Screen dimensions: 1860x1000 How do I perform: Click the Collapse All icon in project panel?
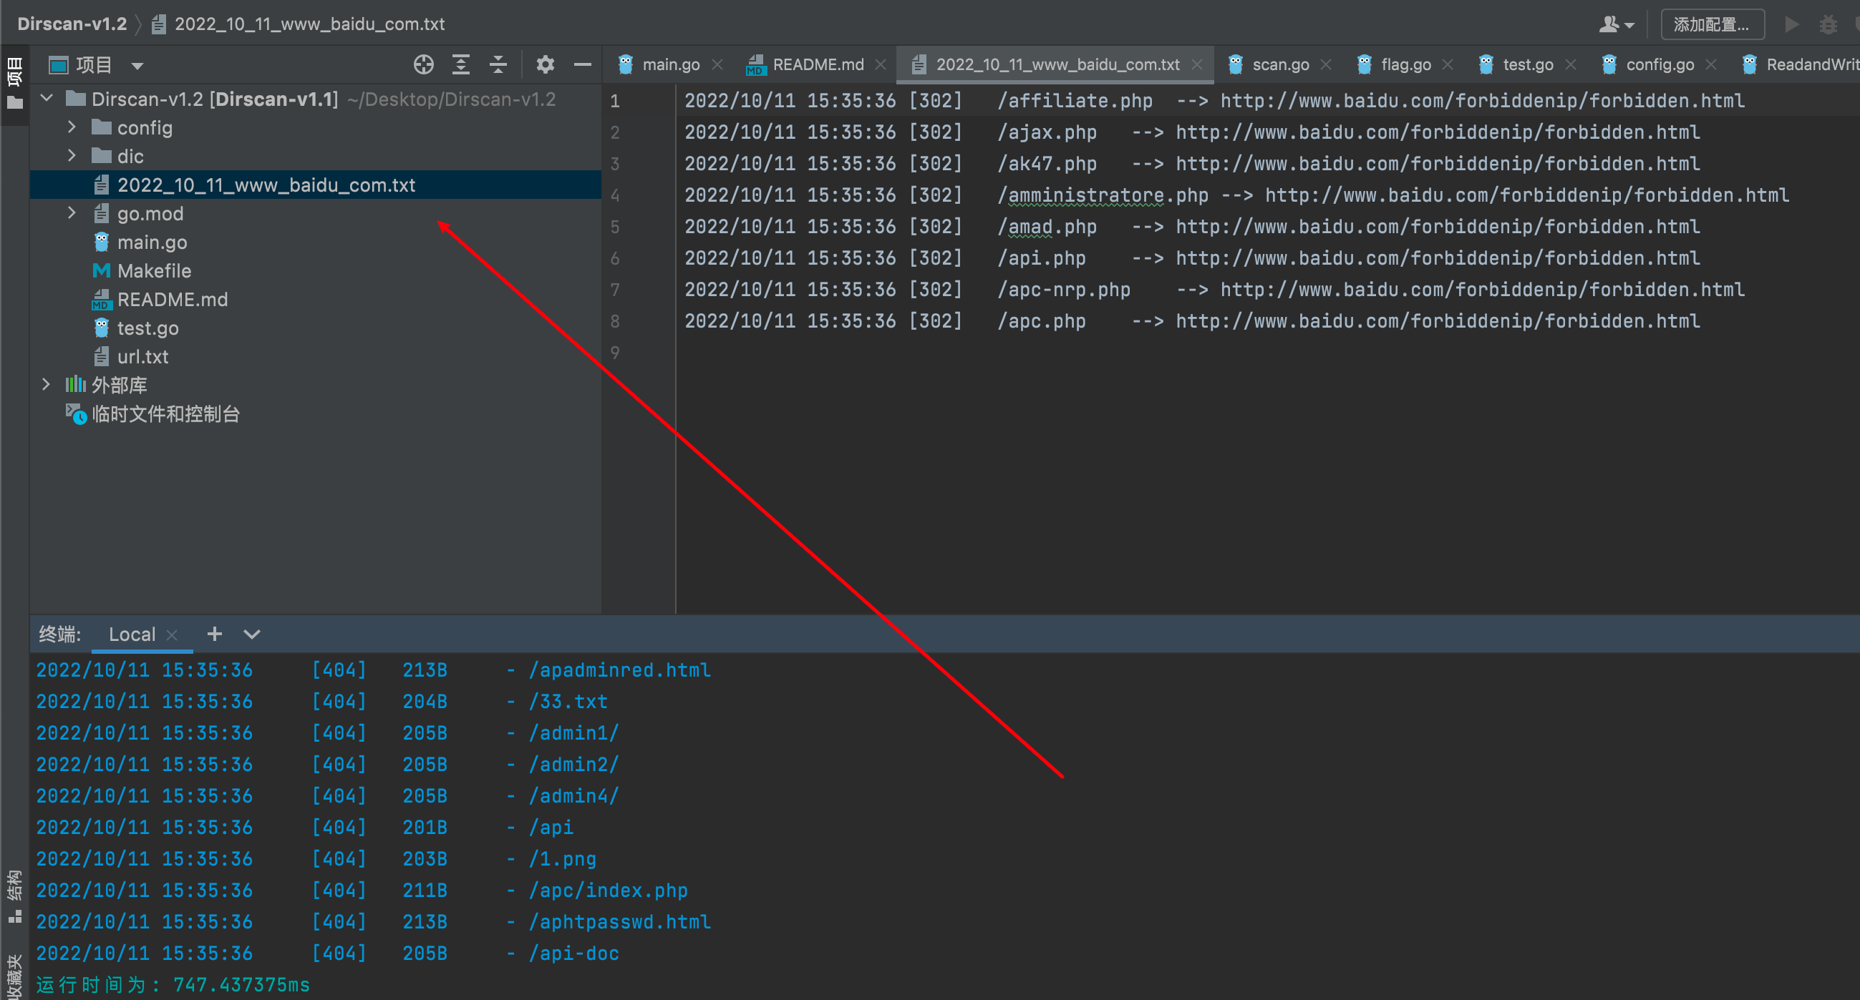(498, 65)
